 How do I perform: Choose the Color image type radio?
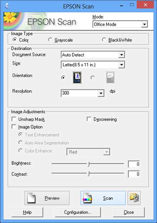[20, 40]
